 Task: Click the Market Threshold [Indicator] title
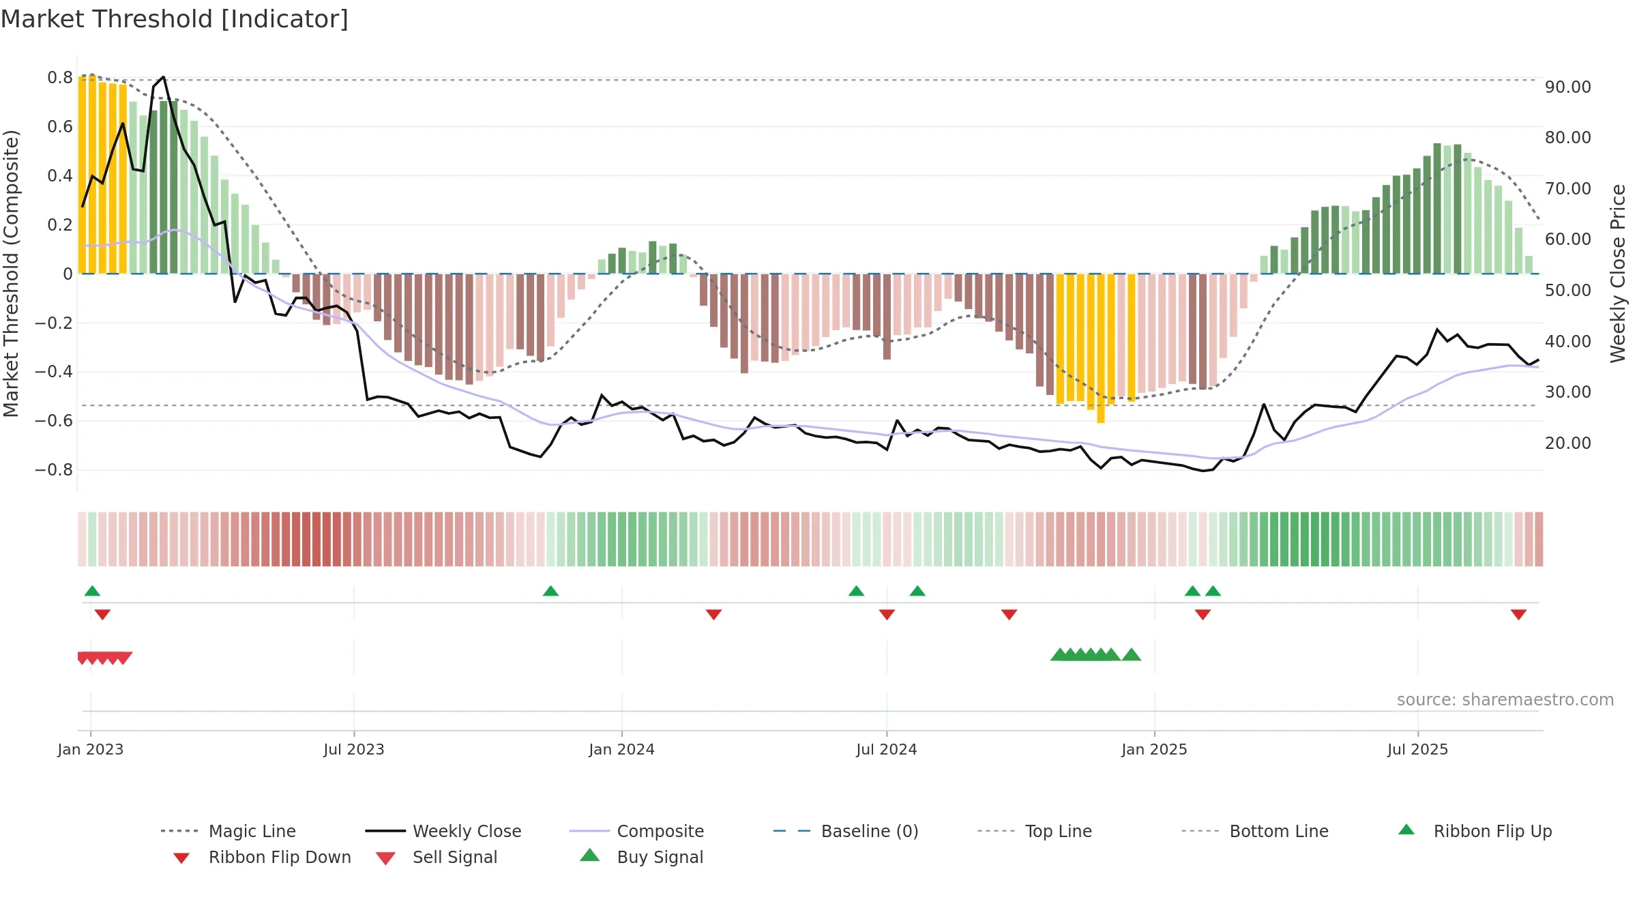tap(175, 19)
